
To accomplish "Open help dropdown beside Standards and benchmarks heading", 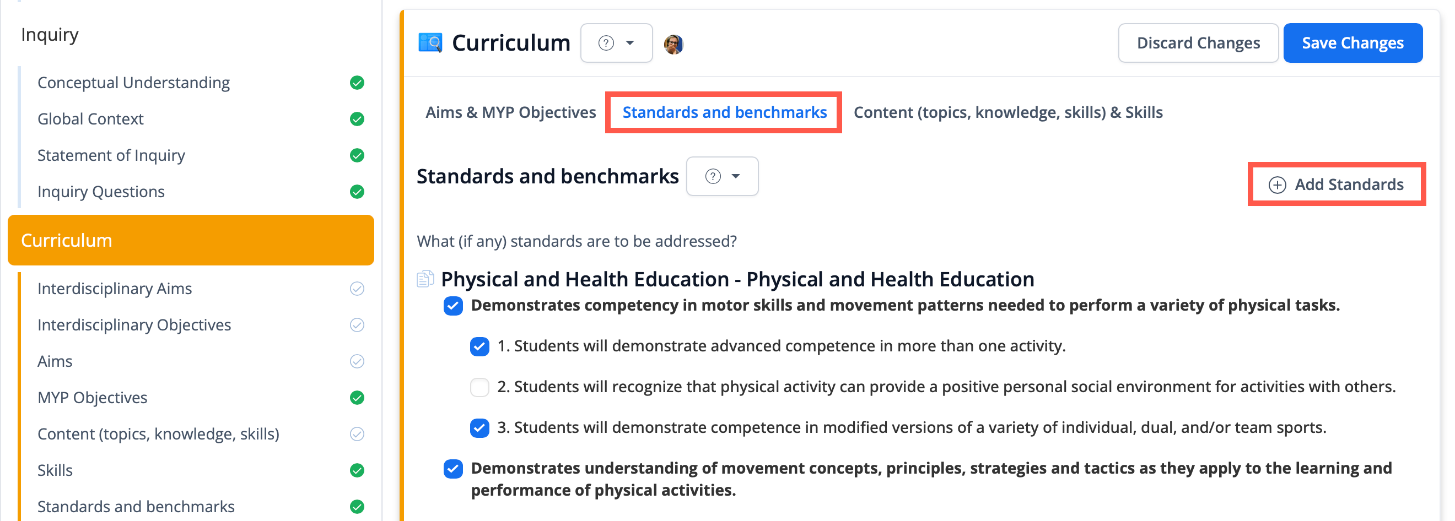I will click(x=722, y=176).
